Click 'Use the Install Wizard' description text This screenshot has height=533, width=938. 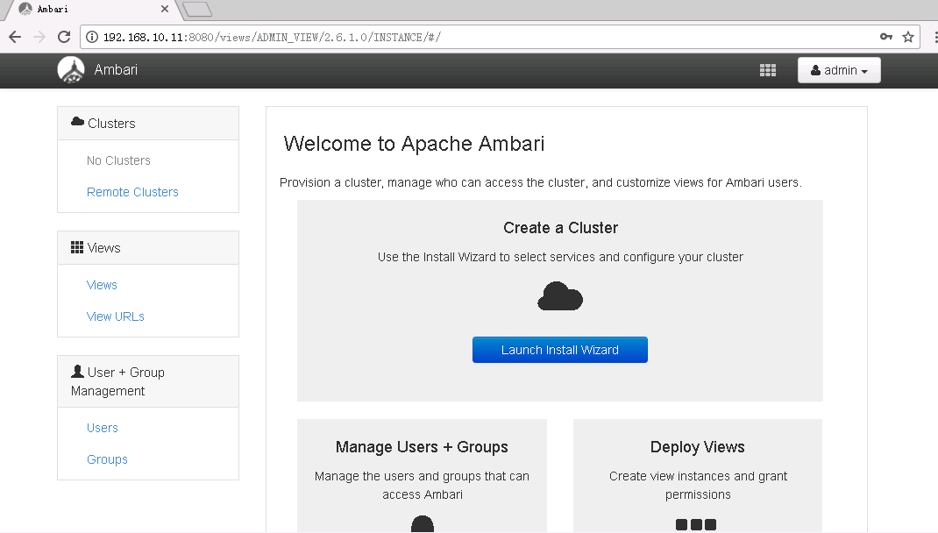click(x=560, y=257)
